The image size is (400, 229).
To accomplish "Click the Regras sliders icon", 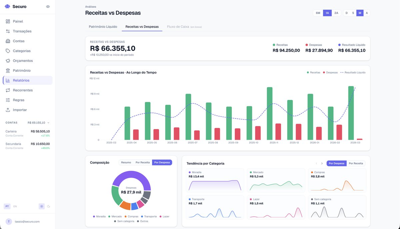I will click(x=8, y=100).
